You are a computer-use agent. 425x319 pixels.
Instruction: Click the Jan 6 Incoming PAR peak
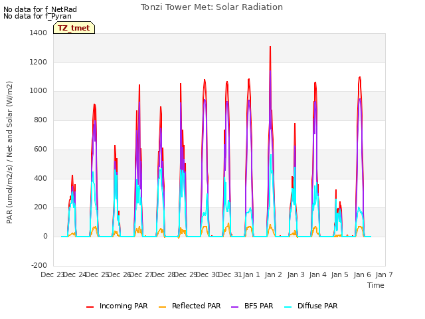pyautogui.click(x=360, y=77)
